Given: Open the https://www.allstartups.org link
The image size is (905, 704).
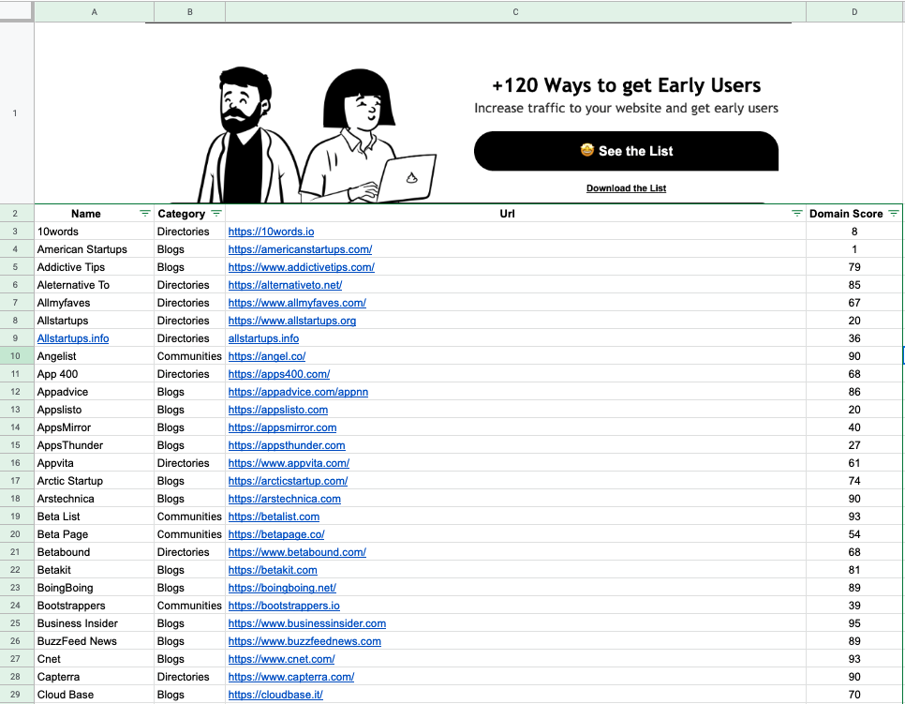Looking at the screenshot, I should [292, 322].
